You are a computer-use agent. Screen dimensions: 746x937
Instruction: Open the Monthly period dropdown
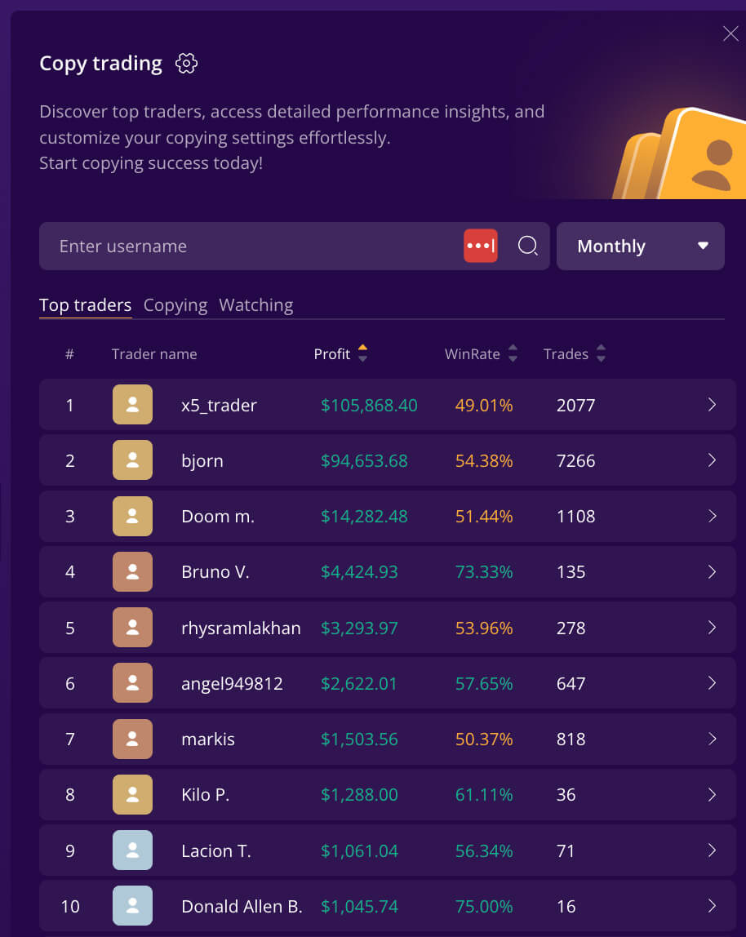pyautogui.click(x=640, y=246)
